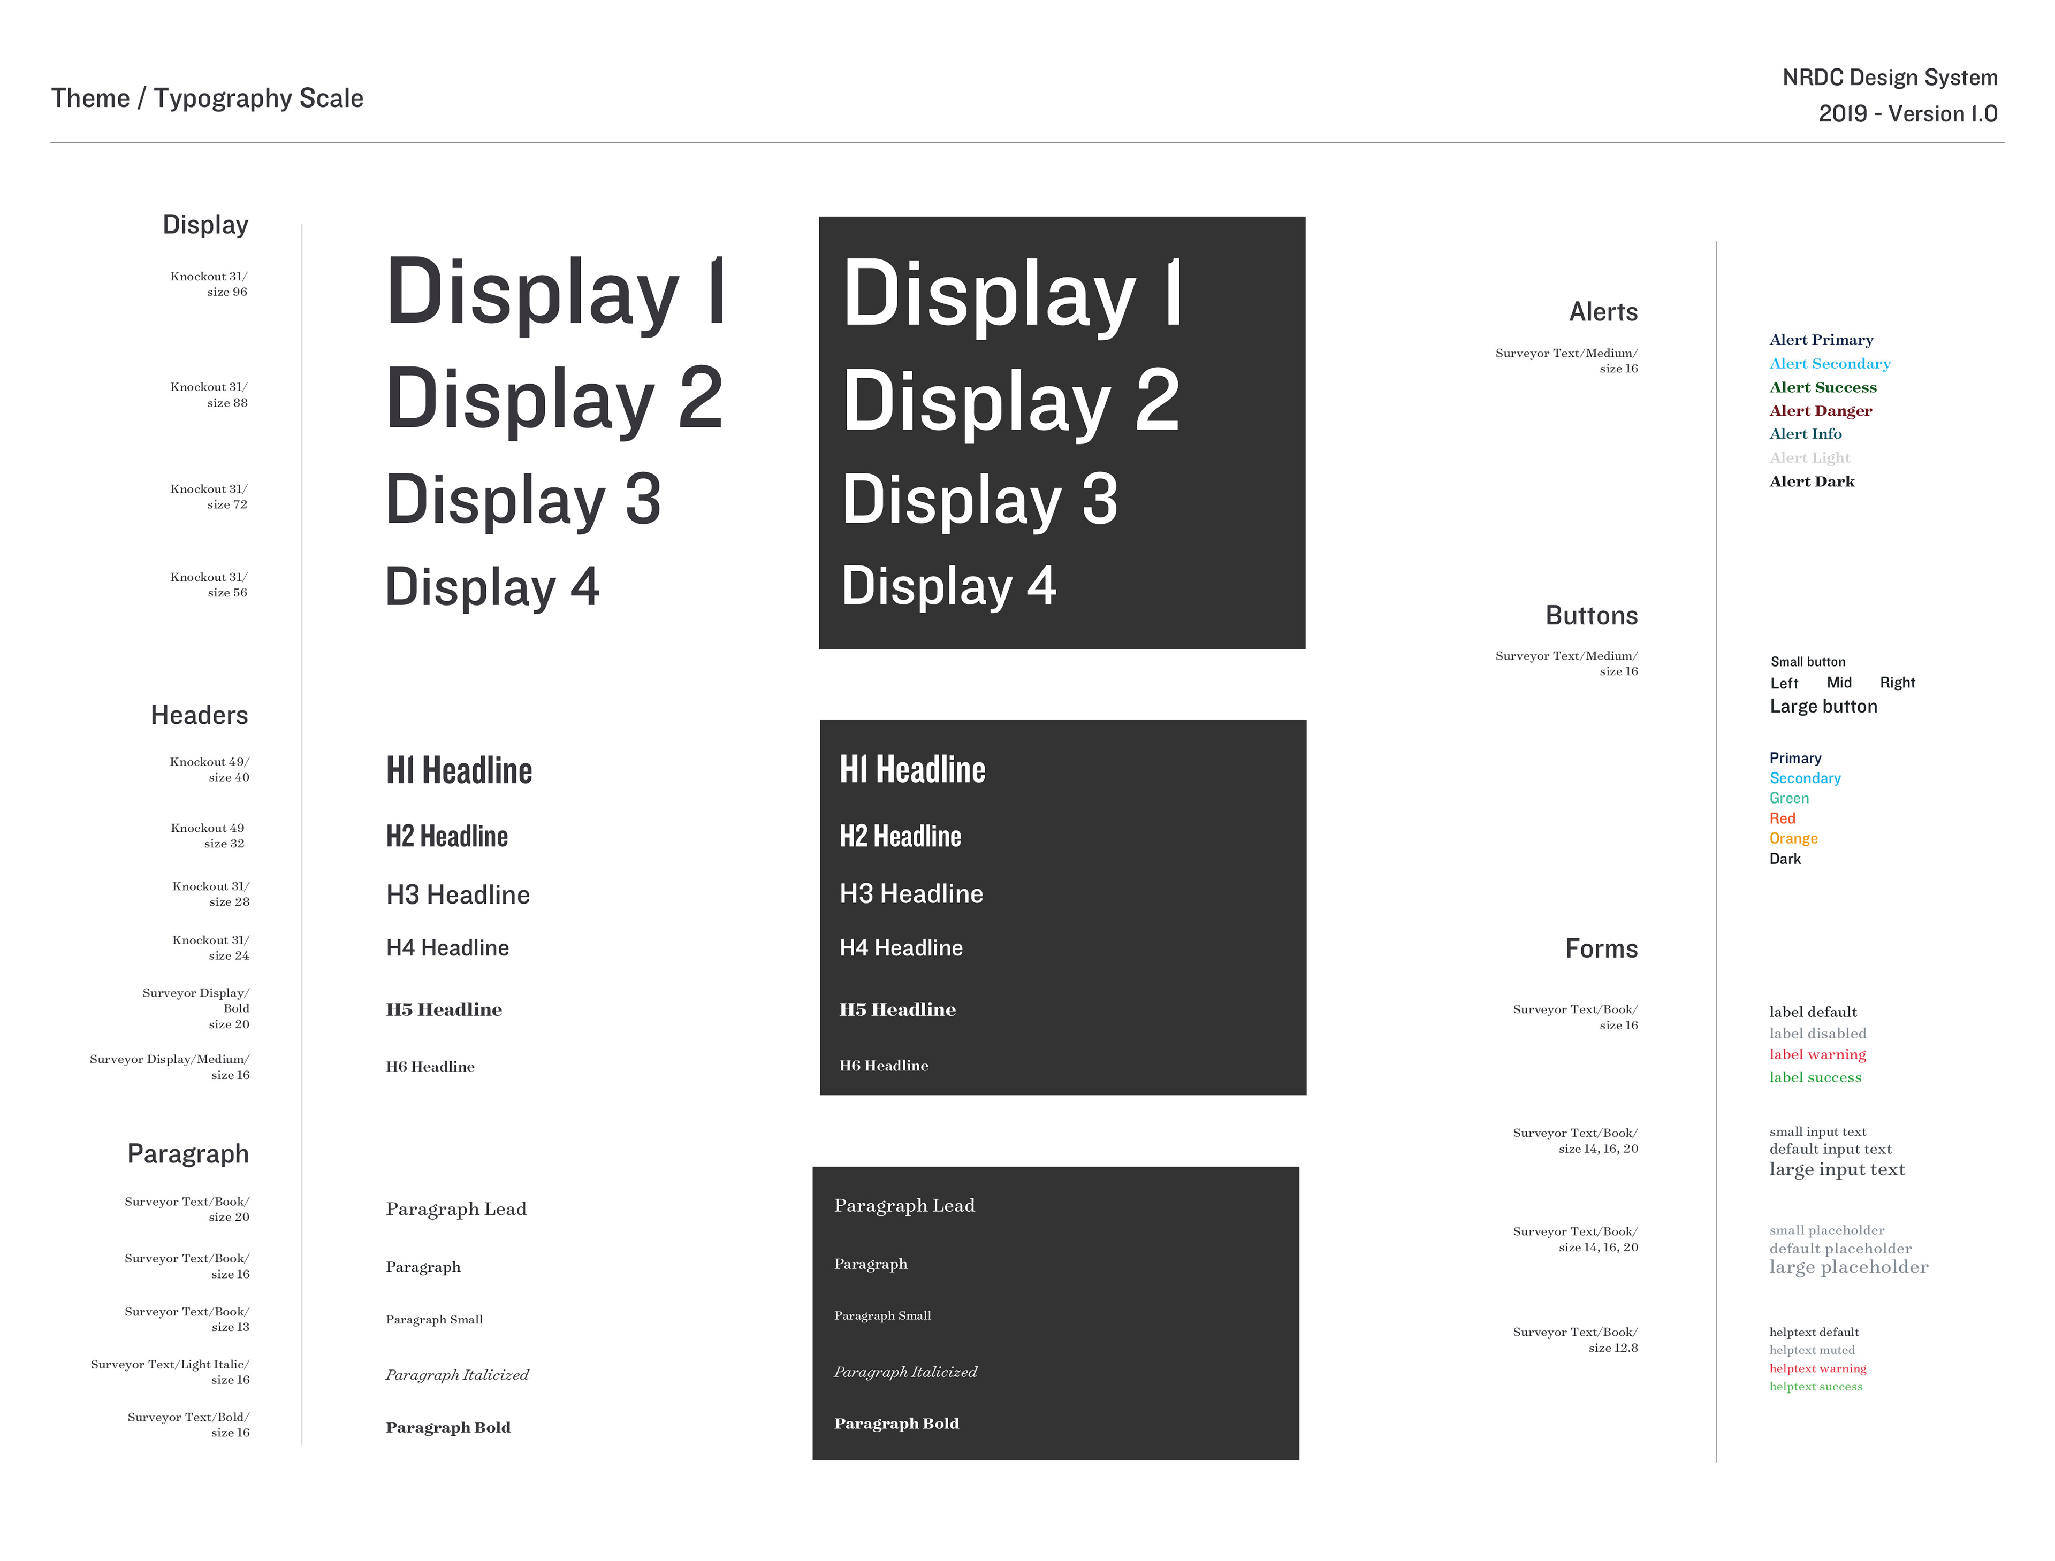
Task: Click the 'Knockout 49/ size 40' spec label
Action: 210,769
